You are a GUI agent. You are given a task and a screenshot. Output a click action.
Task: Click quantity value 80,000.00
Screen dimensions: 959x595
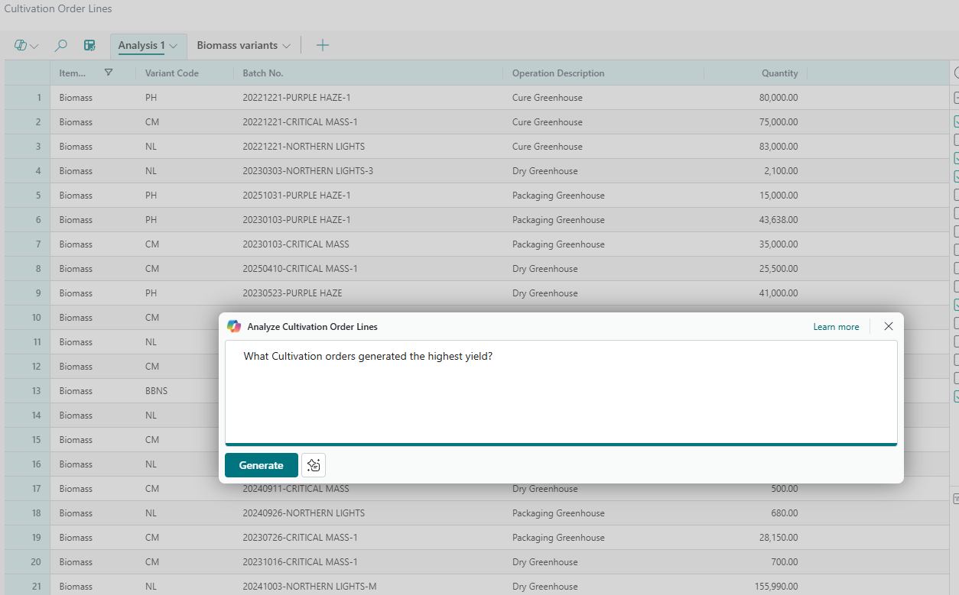[x=779, y=98]
